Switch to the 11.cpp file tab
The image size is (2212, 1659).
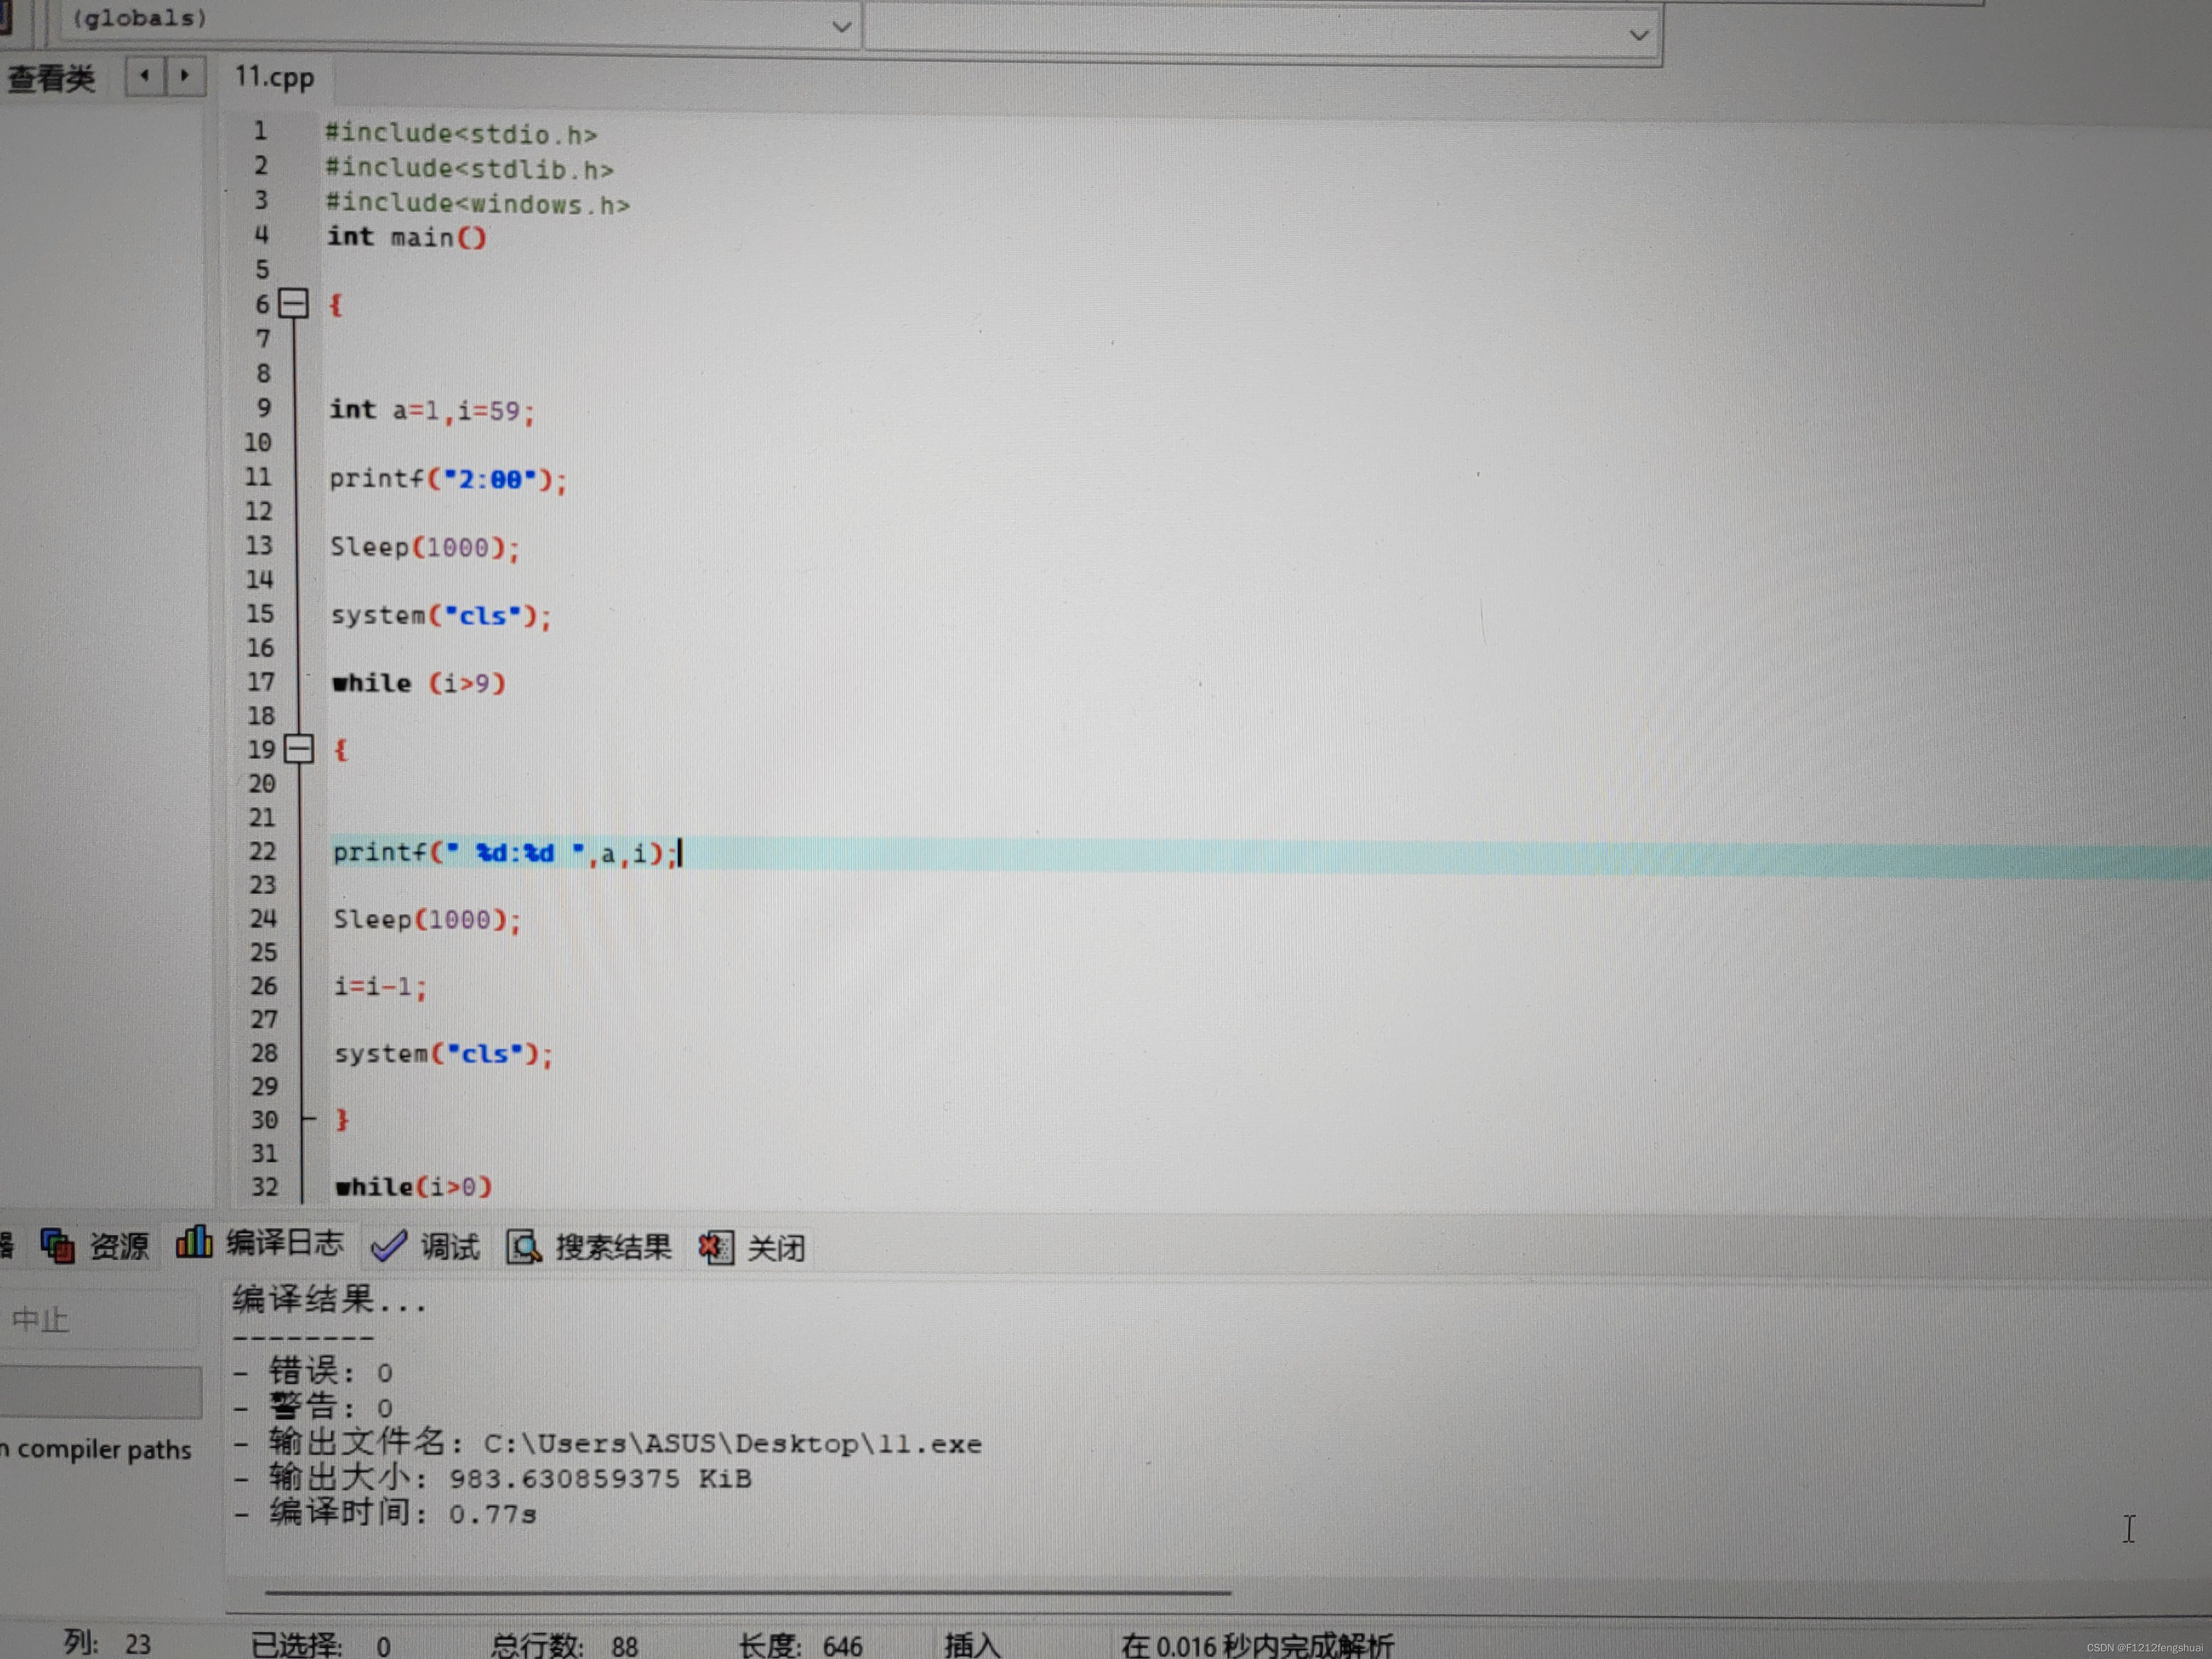(274, 78)
